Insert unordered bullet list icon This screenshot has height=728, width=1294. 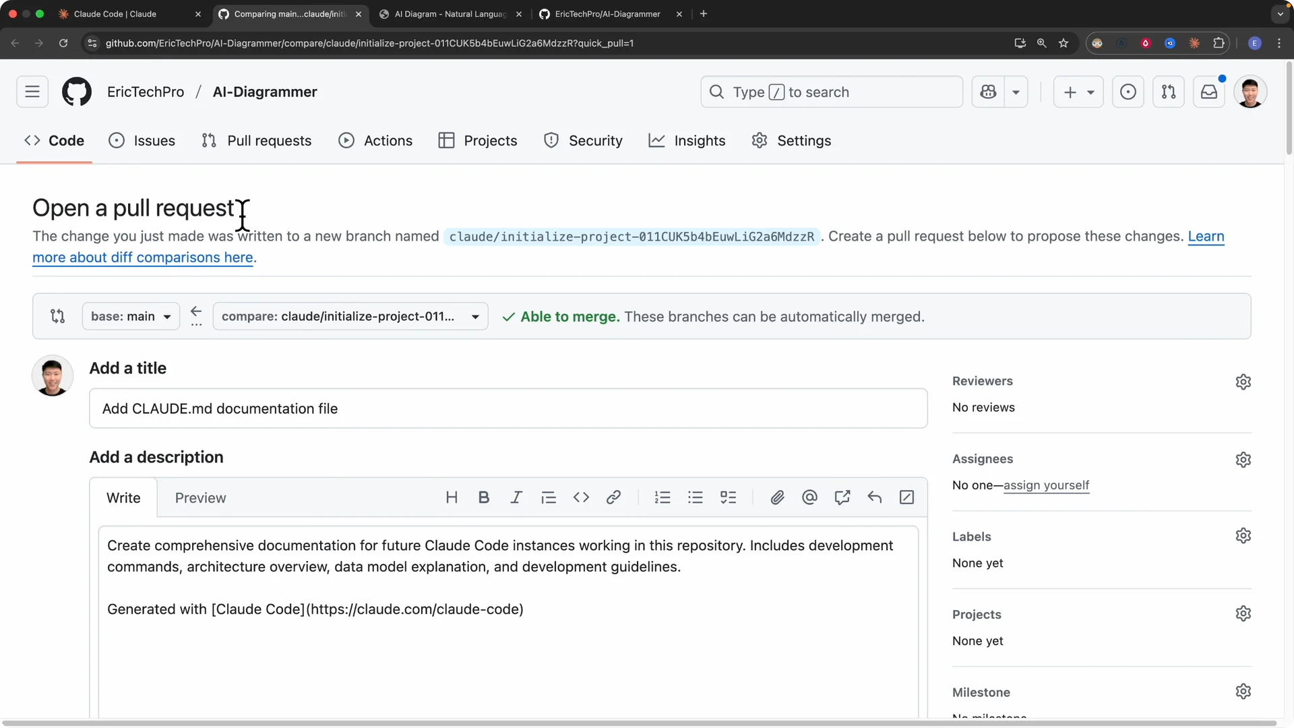point(696,497)
